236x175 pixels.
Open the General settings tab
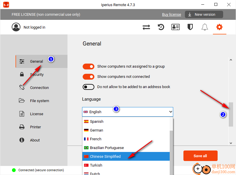[41, 61]
